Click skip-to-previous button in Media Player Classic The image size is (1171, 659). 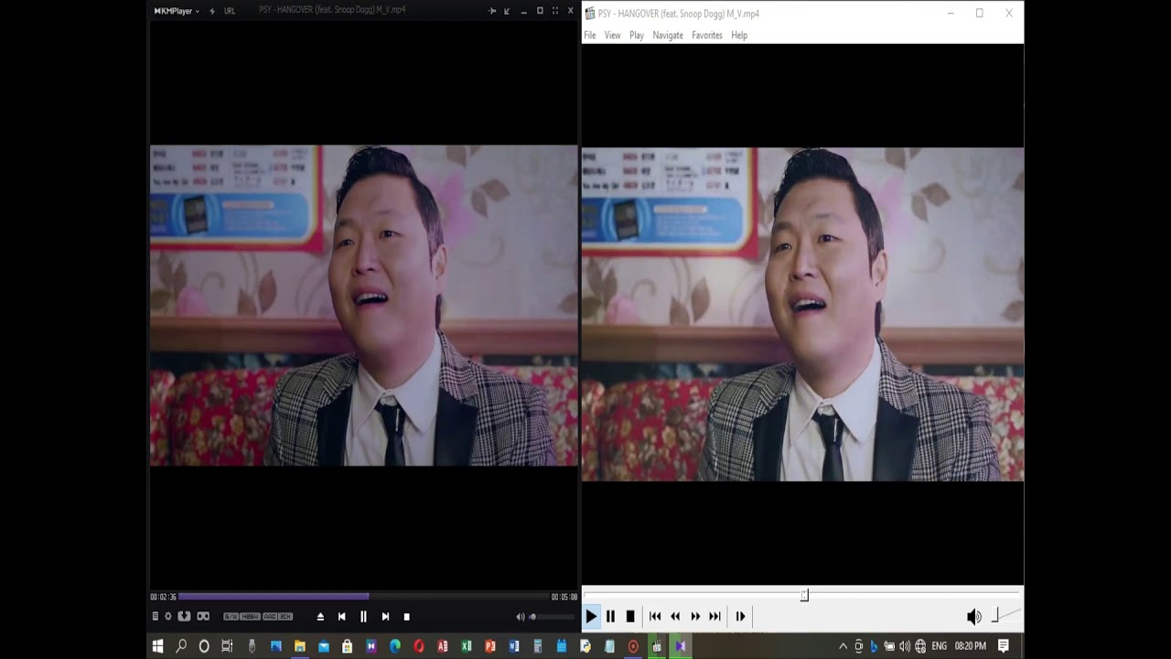pos(655,617)
